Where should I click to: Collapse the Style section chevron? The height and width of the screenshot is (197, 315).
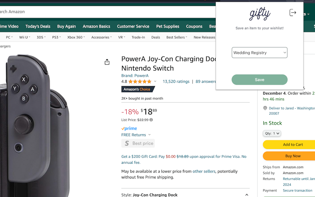247,195
